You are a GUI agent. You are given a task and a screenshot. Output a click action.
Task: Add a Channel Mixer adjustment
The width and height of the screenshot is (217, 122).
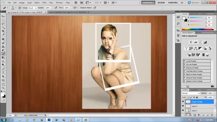point(210,48)
